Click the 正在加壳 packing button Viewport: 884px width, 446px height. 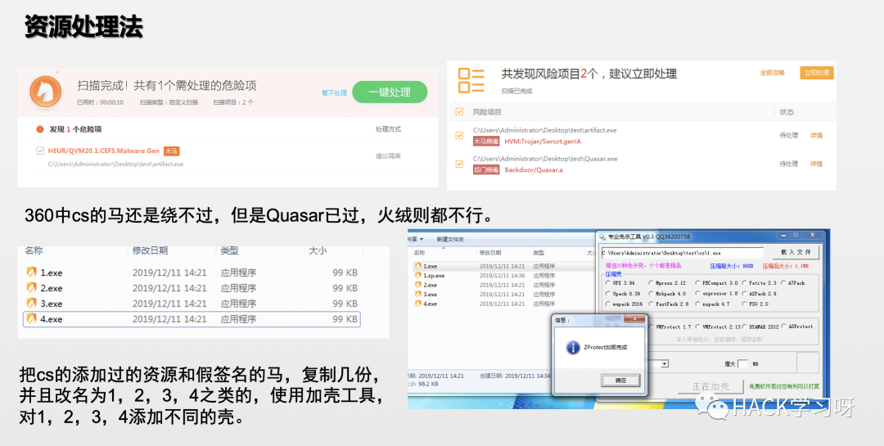coord(710,386)
